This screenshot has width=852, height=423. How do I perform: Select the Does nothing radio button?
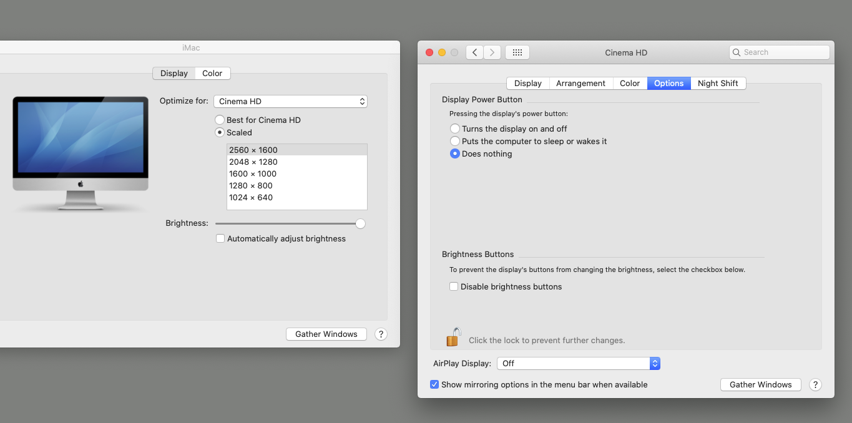click(x=455, y=153)
